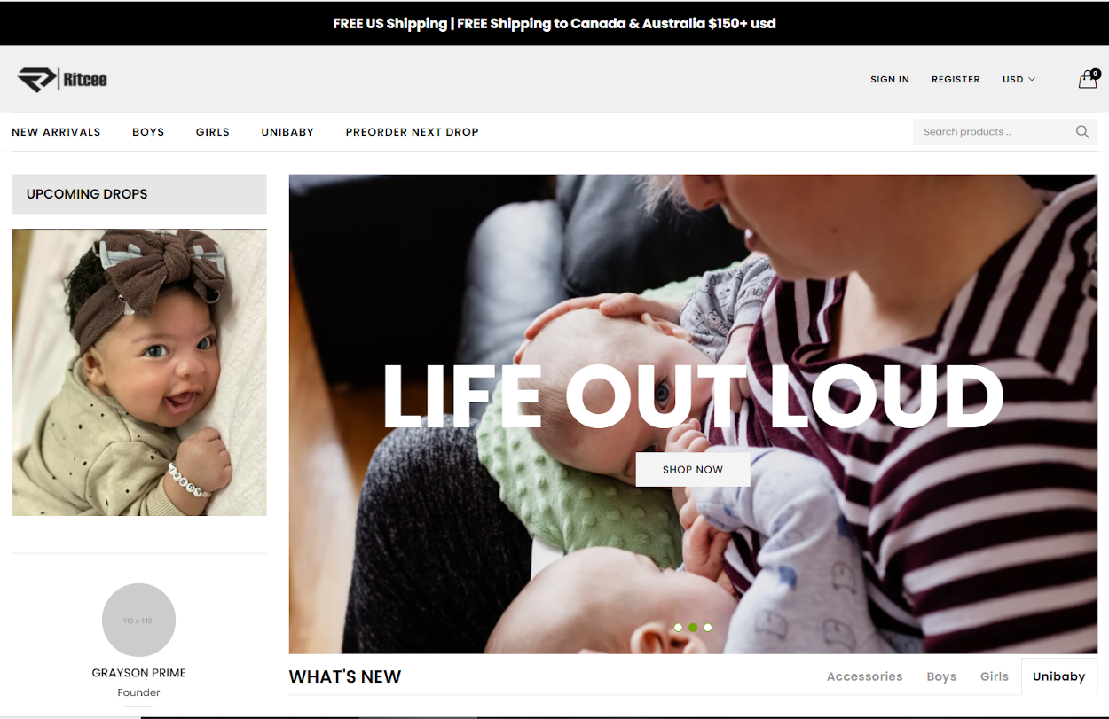Click the Shop Now button
Viewport: 1109px width, 719px height.
click(693, 469)
